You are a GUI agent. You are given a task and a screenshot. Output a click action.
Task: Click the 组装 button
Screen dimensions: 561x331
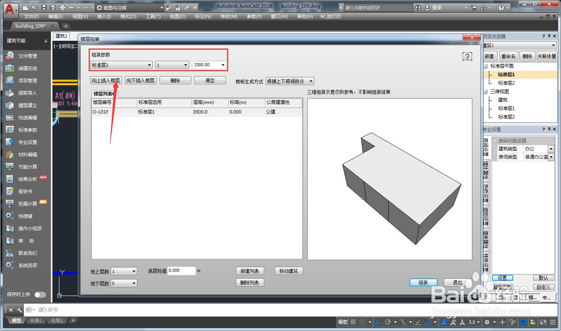(423, 283)
